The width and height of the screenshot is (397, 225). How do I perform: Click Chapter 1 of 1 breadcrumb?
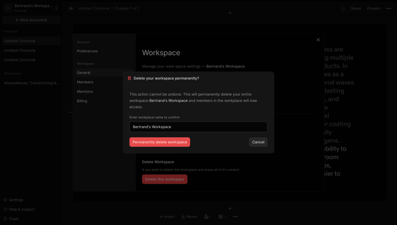click(x=127, y=8)
